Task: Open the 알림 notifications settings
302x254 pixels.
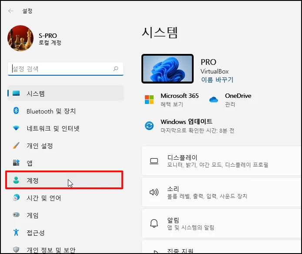Action: click(x=221, y=224)
